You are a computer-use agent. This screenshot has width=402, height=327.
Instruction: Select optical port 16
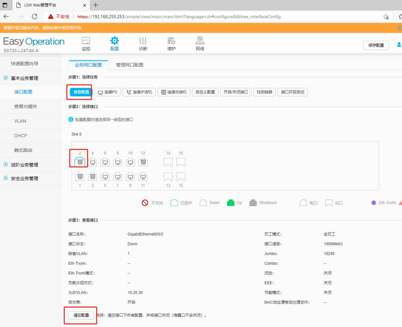(x=181, y=162)
